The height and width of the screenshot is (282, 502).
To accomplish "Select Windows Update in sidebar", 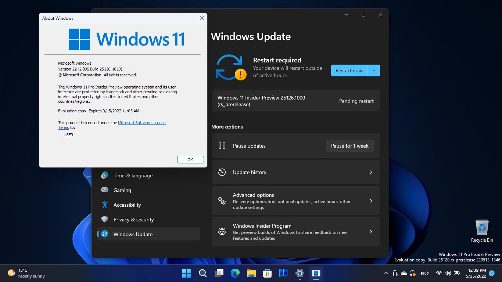I will pos(149,234).
